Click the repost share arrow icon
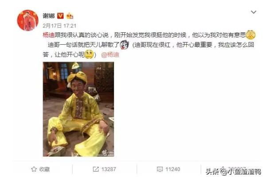 [96, 169]
